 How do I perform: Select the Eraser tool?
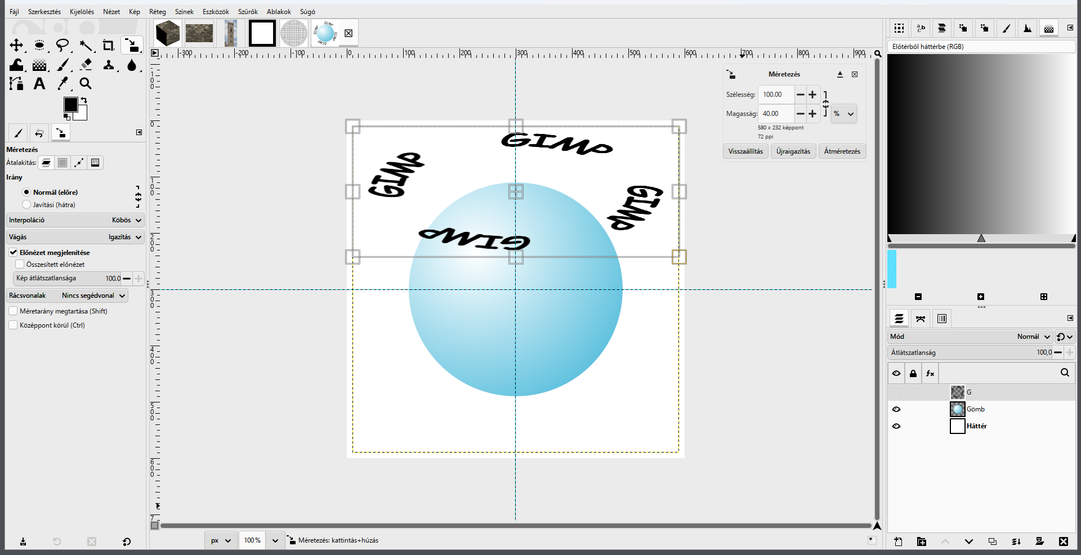[86, 65]
